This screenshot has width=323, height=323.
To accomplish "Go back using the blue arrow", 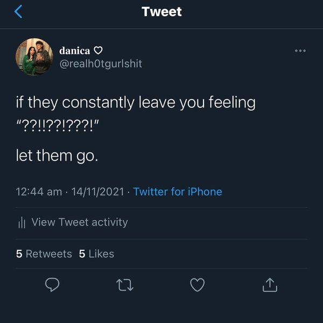I will tap(19, 11).
